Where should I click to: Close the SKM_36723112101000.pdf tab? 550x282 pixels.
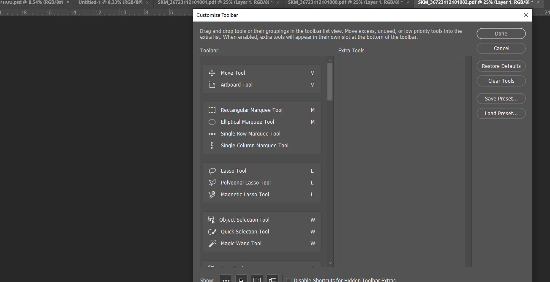(x=408, y=3)
